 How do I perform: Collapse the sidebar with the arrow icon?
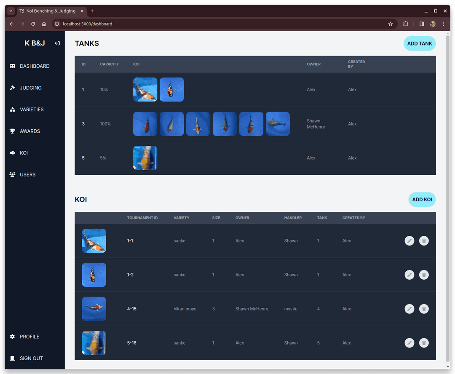(x=57, y=43)
